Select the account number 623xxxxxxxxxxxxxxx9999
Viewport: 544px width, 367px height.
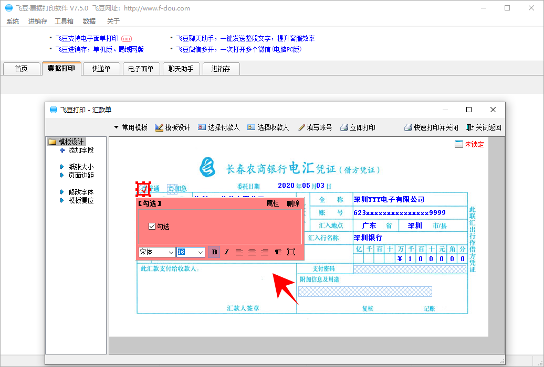(399, 213)
